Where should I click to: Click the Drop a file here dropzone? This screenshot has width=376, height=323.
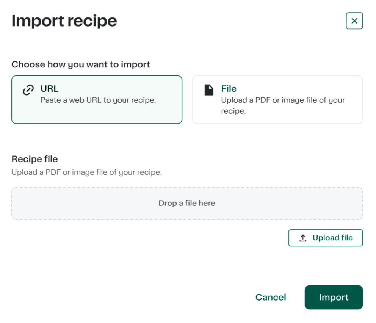click(187, 203)
